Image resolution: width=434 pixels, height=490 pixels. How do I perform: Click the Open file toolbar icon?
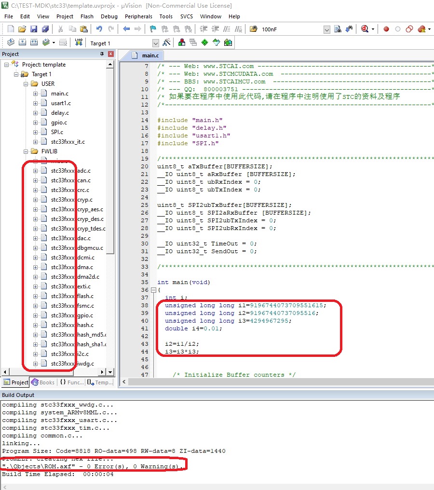tap(22, 29)
